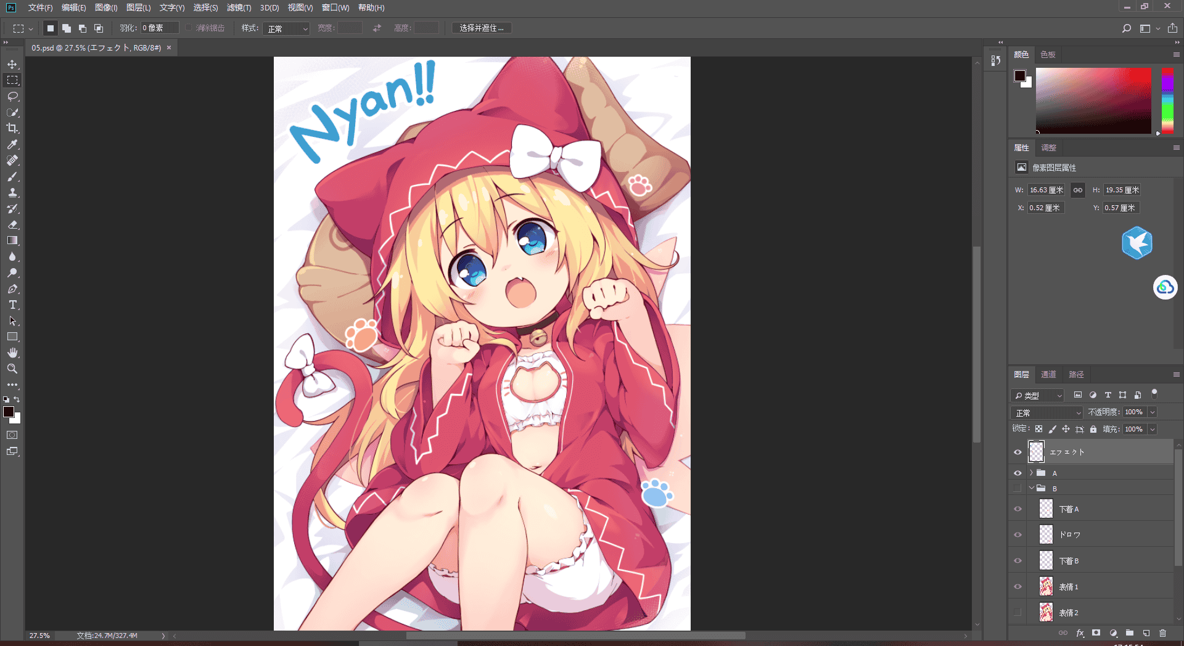Select the Horizontal Type tool

(12, 305)
